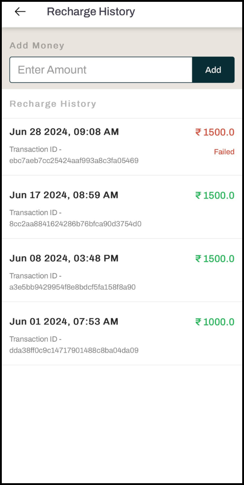Screen dimensions: 244x485
Task: Tap the back arrow icon
Action: click(20, 12)
